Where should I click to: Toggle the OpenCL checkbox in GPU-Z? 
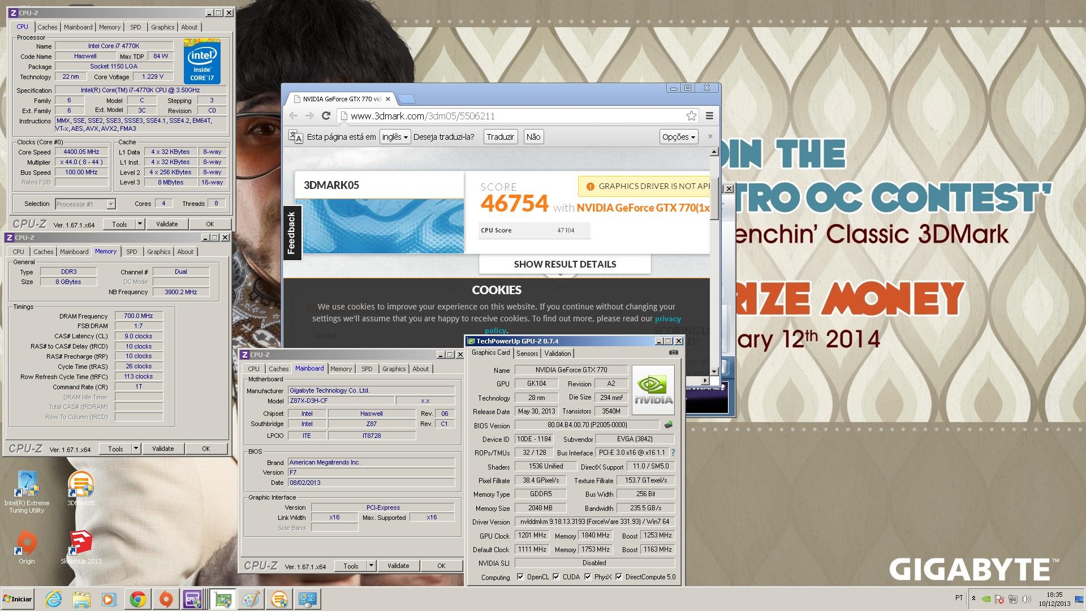tap(520, 576)
